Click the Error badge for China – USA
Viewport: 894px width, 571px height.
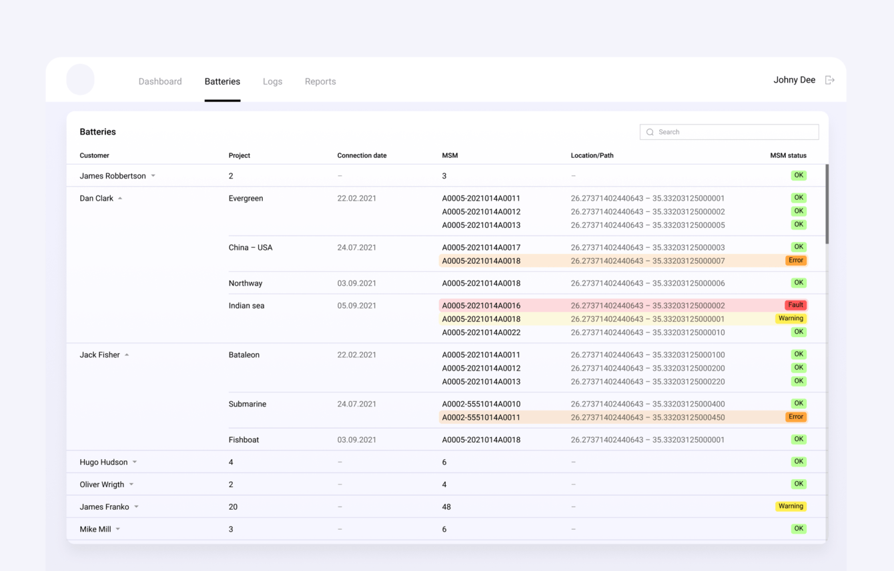[795, 261]
